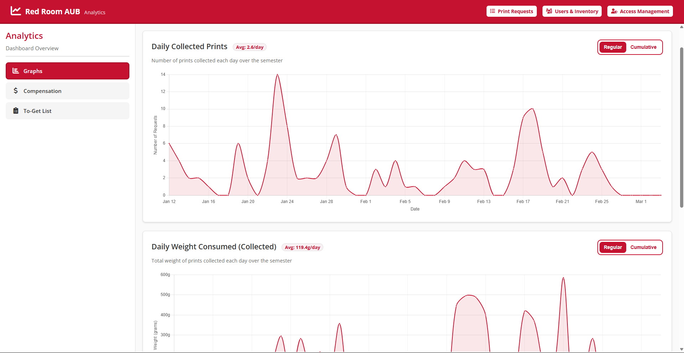Image resolution: width=684 pixels, height=353 pixels.
Task: Click the 10-print peak point near Feb 18
Action: pos(533,109)
